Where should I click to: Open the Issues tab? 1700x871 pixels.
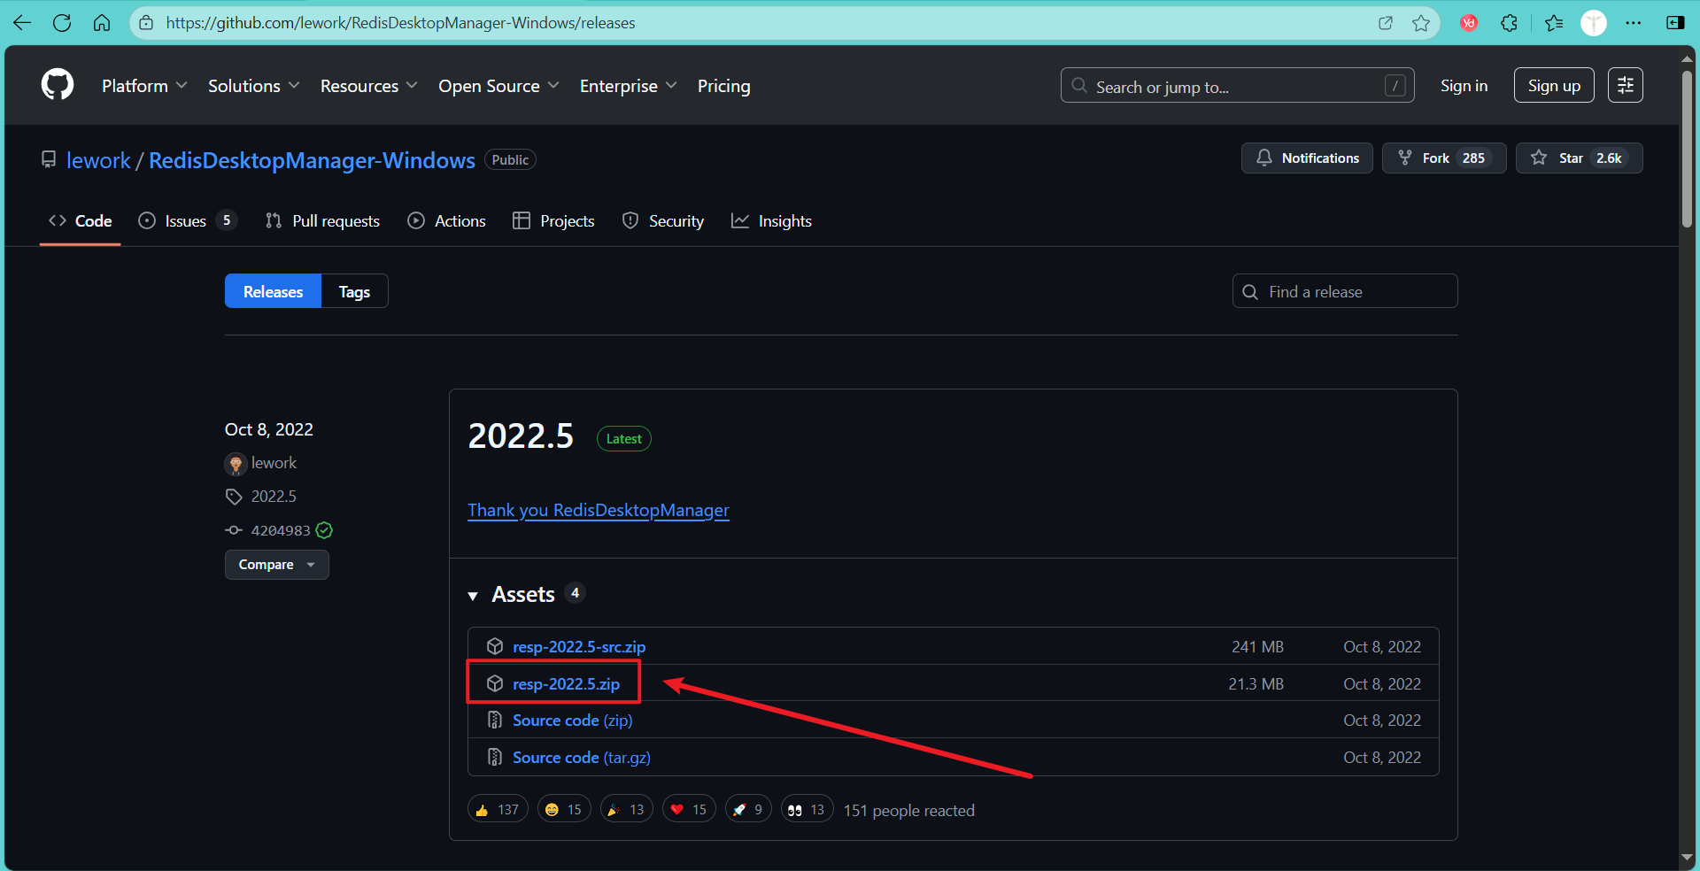click(x=189, y=220)
